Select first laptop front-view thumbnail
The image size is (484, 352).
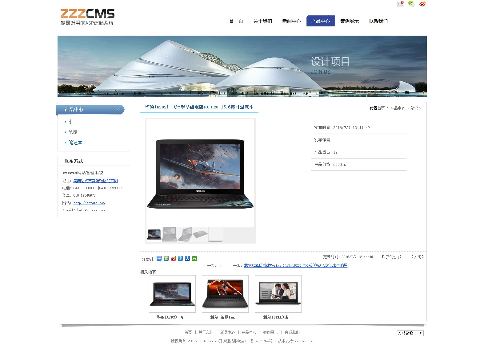[x=154, y=234]
